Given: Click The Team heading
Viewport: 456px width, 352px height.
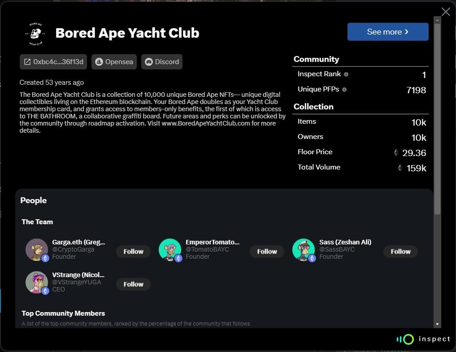Looking at the screenshot, I should pos(37,222).
